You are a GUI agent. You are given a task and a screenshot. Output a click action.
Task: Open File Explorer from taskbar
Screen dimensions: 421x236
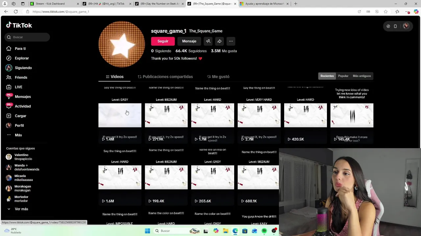pos(225,231)
